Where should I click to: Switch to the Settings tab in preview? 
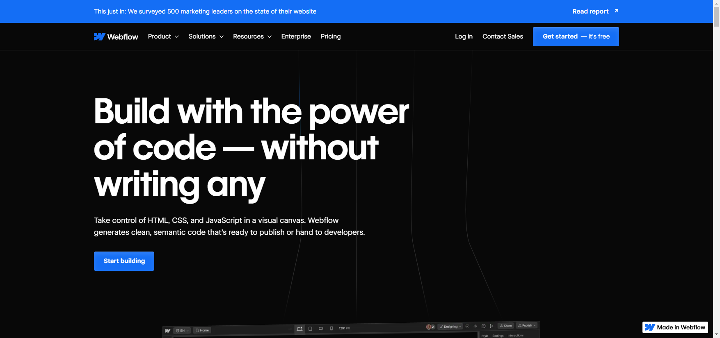[x=498, y=336]
